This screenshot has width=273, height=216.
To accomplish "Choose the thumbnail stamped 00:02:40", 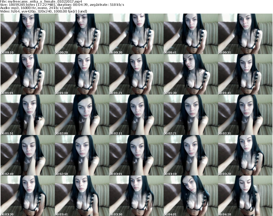I will (x=28, y=155).
